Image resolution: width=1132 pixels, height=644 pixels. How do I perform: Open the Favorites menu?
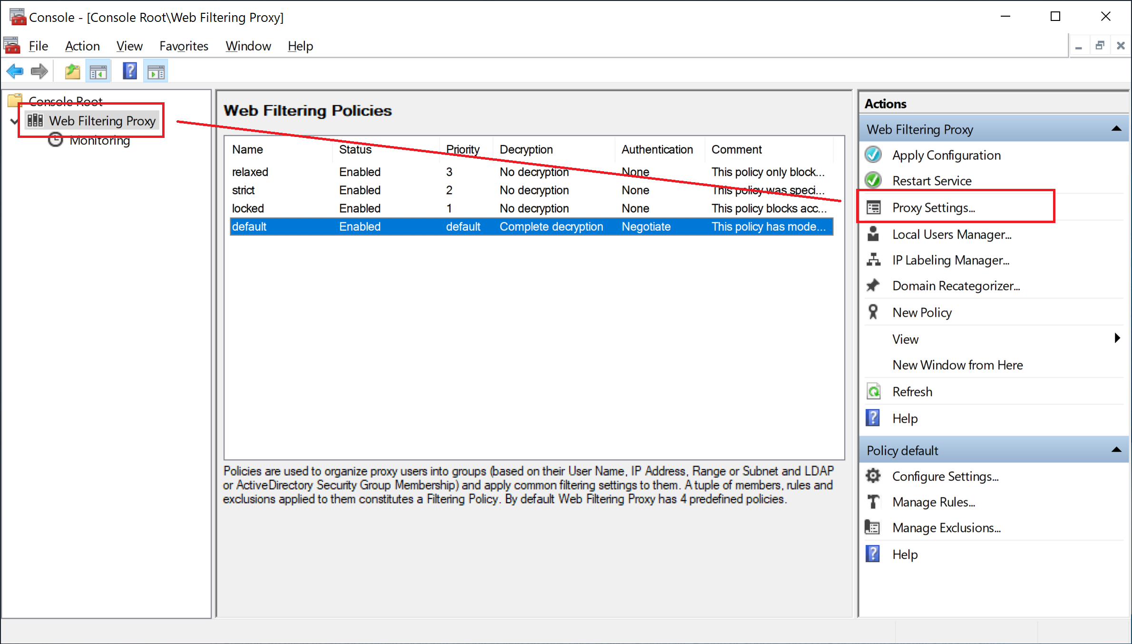[184, 46]
